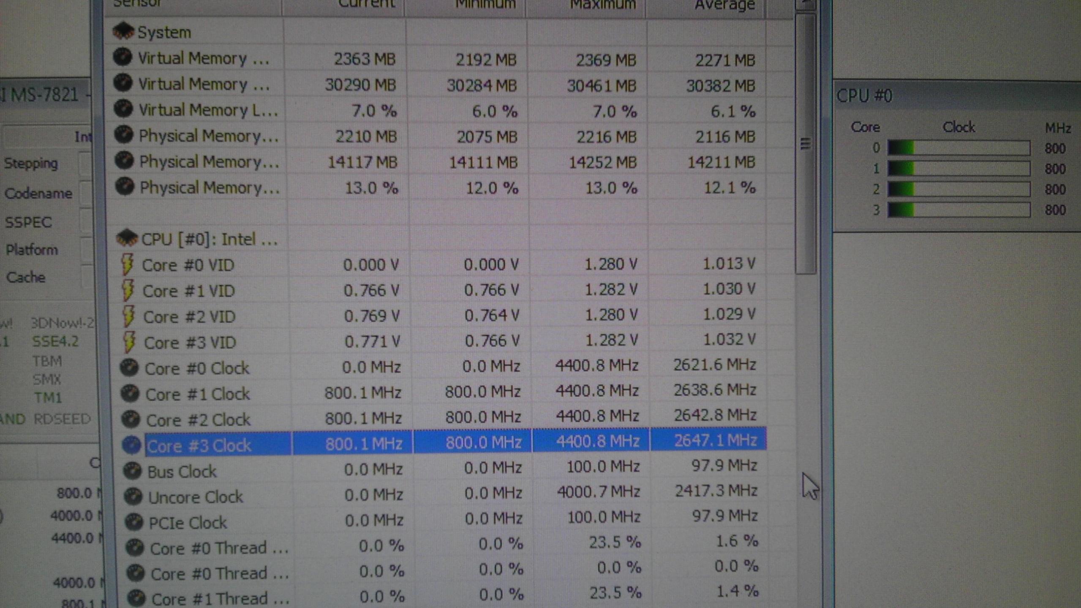
Task: Click the Uncore Clock gauge icon
Action: pyautogui.click(x=133, y=496)
